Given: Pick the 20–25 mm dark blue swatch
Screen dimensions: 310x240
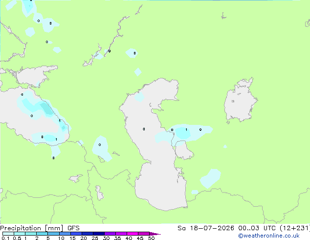Looking at the screenshot, I should coord(88,234).
